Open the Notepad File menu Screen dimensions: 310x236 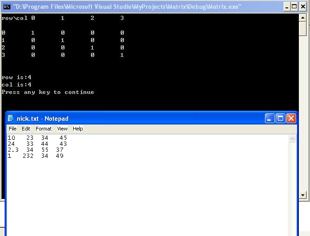(x=13, y=129)
